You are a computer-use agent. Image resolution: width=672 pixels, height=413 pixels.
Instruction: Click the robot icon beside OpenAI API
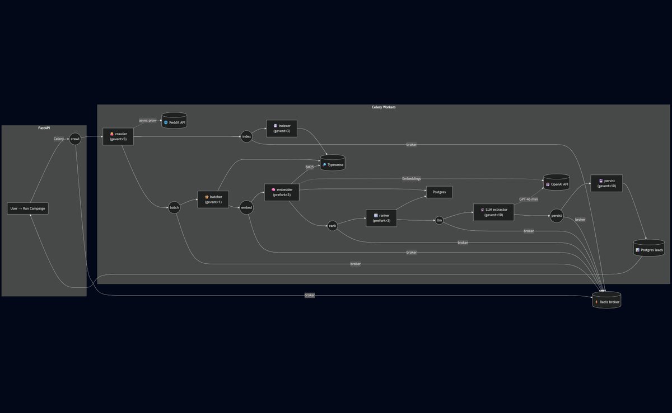tap(547, 184)
